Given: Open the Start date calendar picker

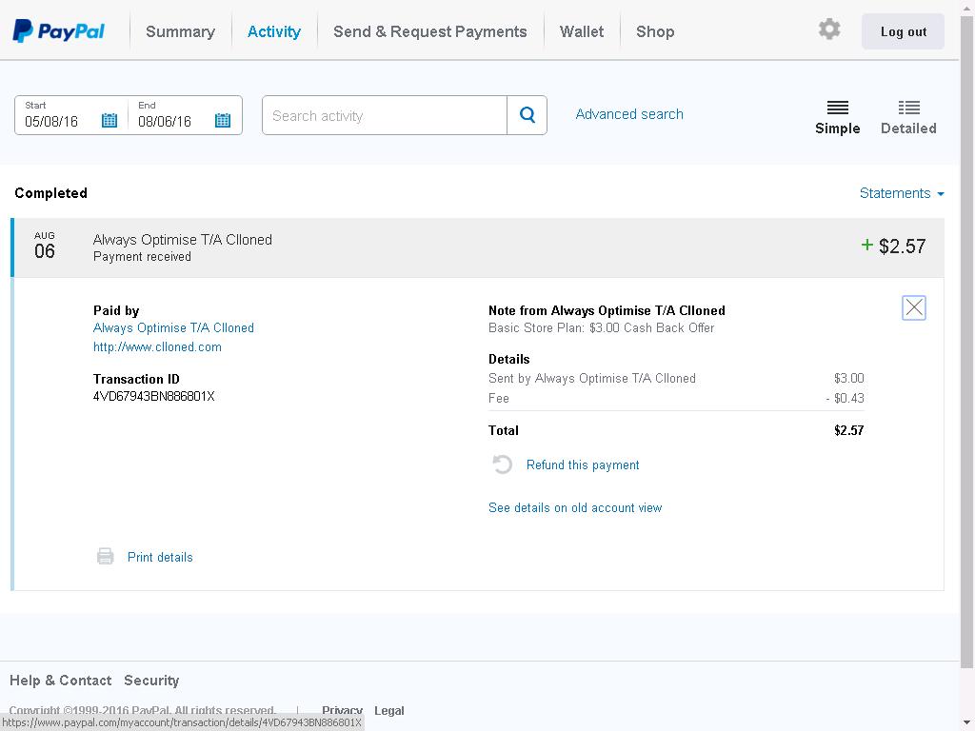Looking at the screenshot, I should coord(109,120).
